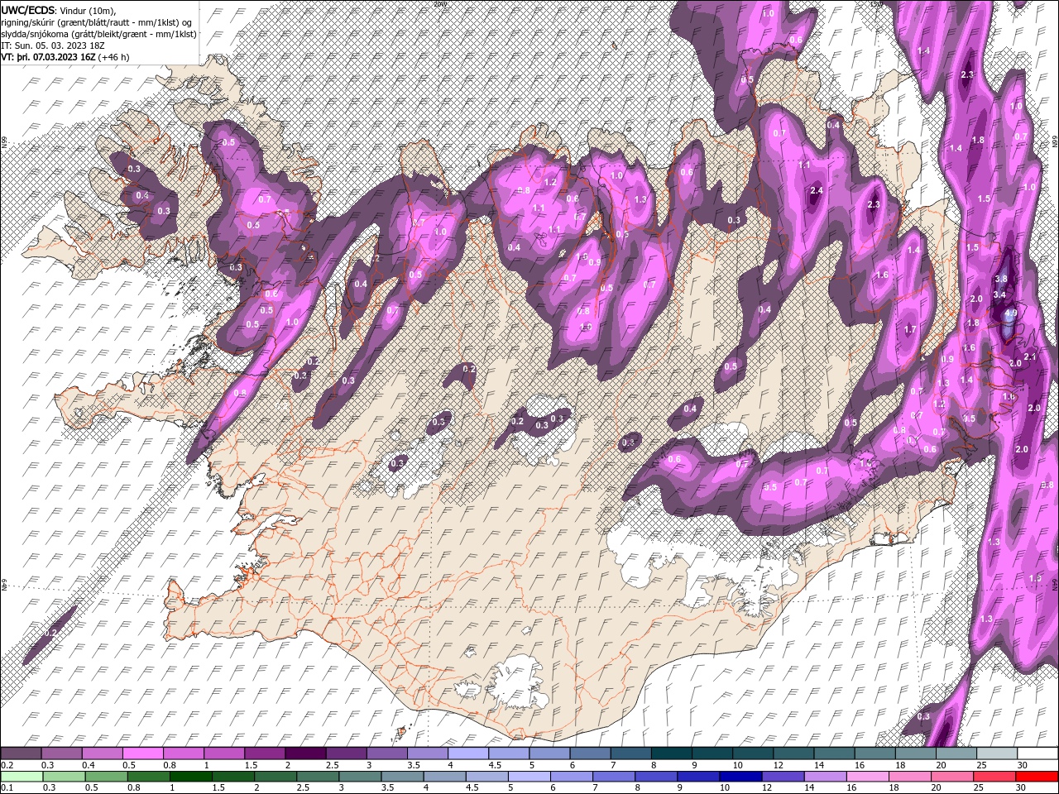Click the 'IT: Sun. 05. 03. 2023 18Z' line
This screenshot has width=1059, height=794.
click(52, 45)
